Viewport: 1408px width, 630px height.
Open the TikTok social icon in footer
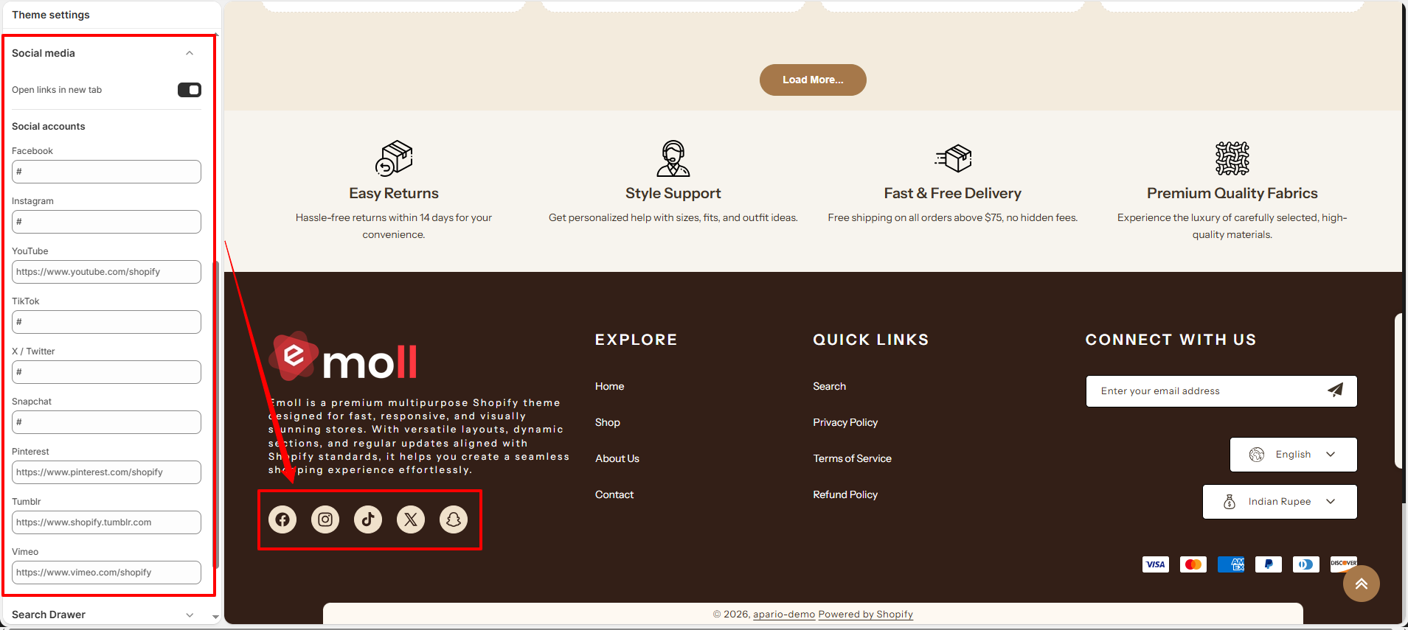(x=368, y=519)
